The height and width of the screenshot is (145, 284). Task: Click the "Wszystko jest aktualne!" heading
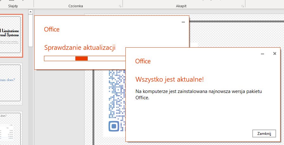[x=169, y=79]
